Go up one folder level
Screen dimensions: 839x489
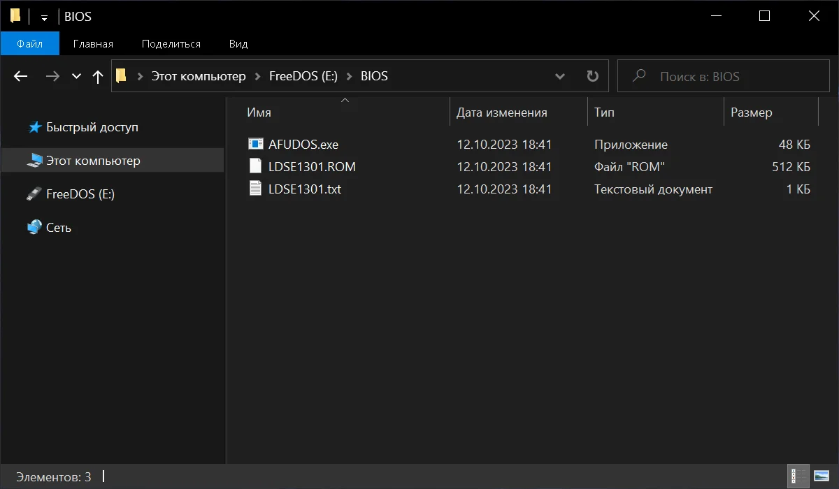[x=98, y=77]
